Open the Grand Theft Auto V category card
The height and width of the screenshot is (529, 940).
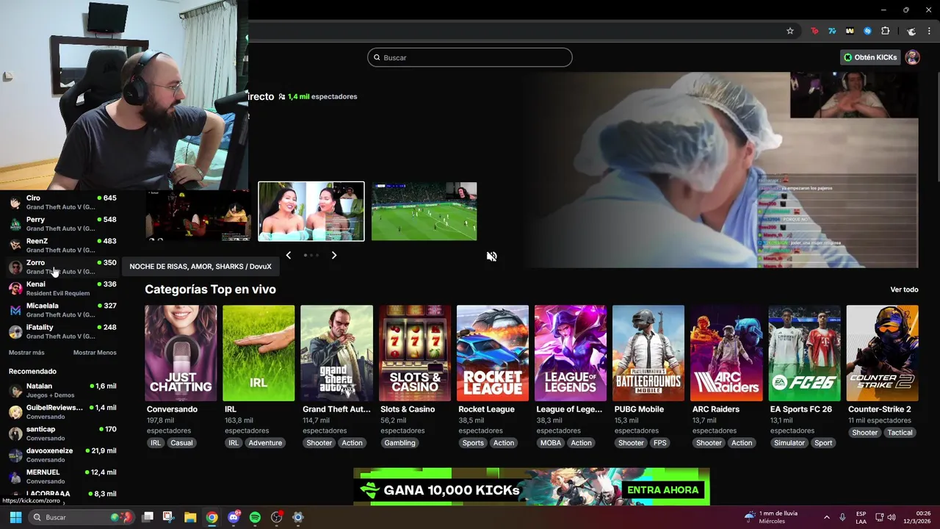pos(336,353)
